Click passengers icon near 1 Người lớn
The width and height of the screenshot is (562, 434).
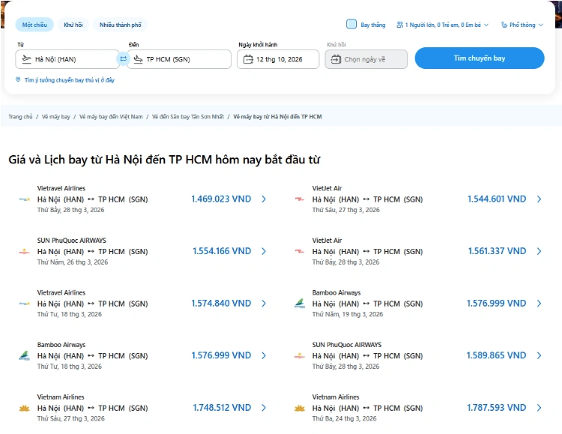[399, 25]
